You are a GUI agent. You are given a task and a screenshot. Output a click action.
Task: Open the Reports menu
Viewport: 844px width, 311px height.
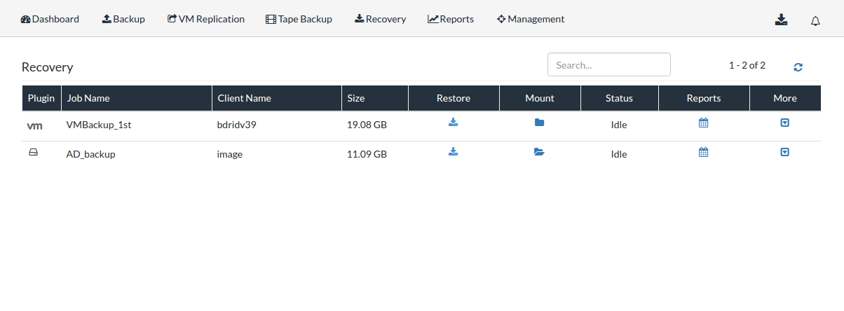point(451,19)
